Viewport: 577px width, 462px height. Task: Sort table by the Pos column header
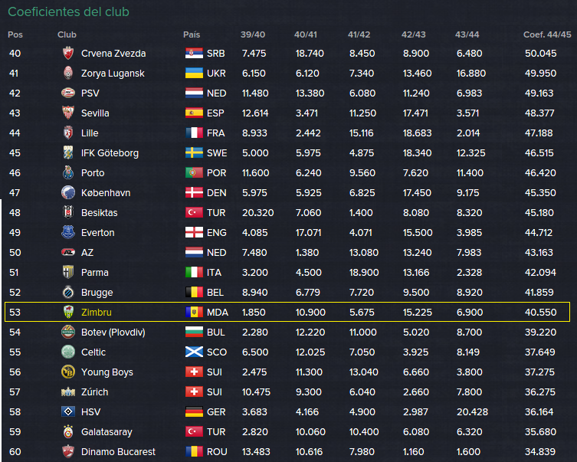15,34
